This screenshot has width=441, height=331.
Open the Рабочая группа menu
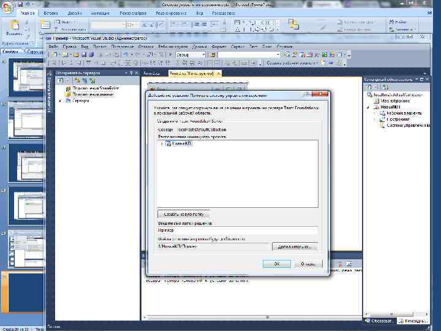pyautogui.click(x=173, y=47)
